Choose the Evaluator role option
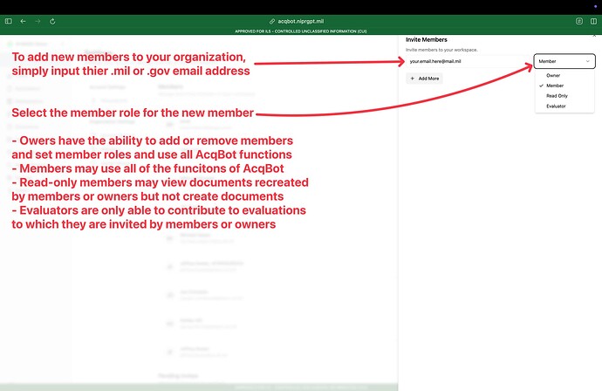Image resolution: width=602 pixels, height=391 pixels. tap(564, 106)
